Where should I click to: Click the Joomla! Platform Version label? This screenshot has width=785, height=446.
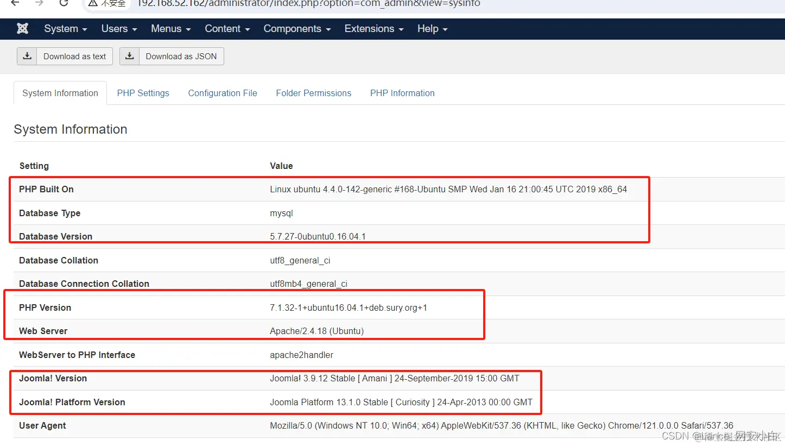(x=72, y=402)
